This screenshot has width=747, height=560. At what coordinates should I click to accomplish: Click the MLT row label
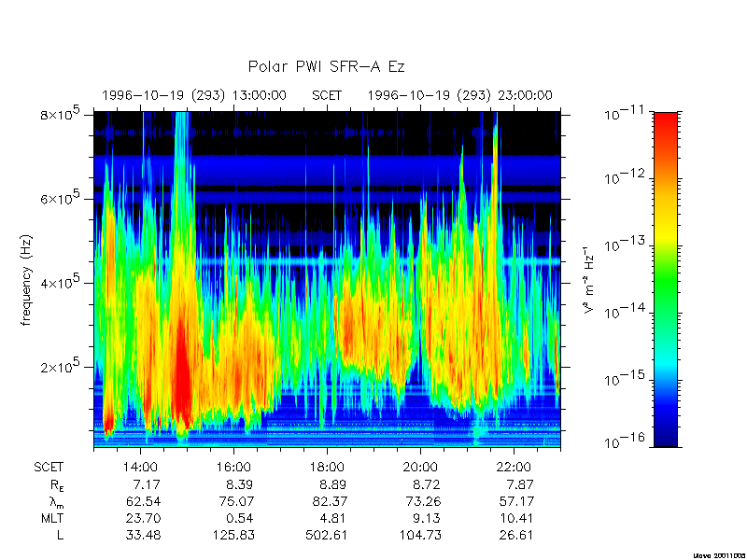click(49, 518)
